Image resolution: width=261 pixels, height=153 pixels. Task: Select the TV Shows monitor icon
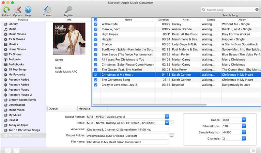6,54
